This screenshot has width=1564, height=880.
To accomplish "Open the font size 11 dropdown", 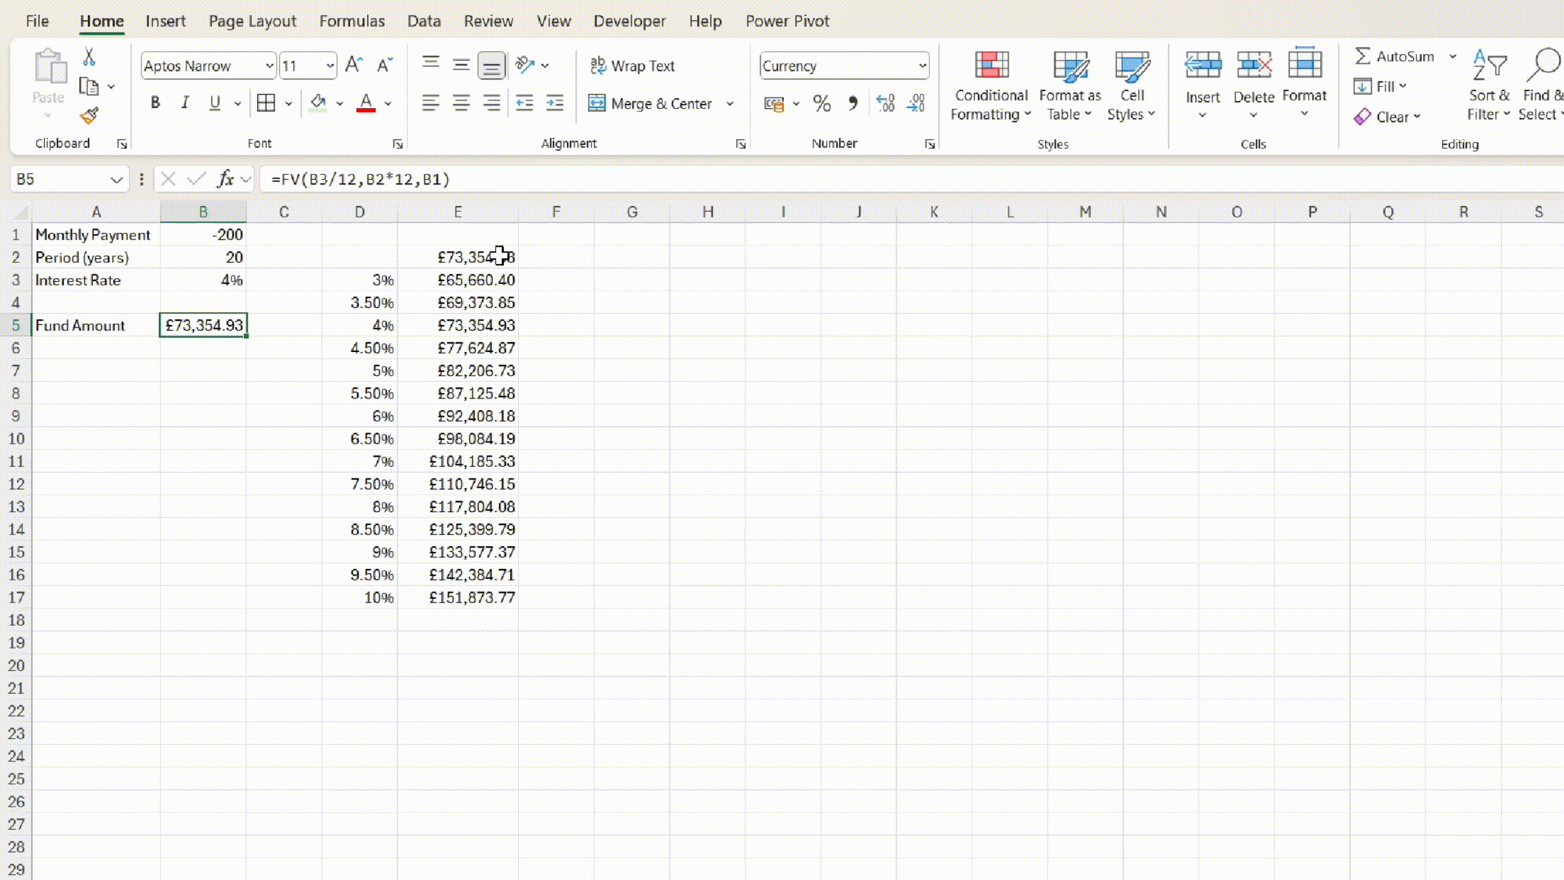I will (330, 65).
